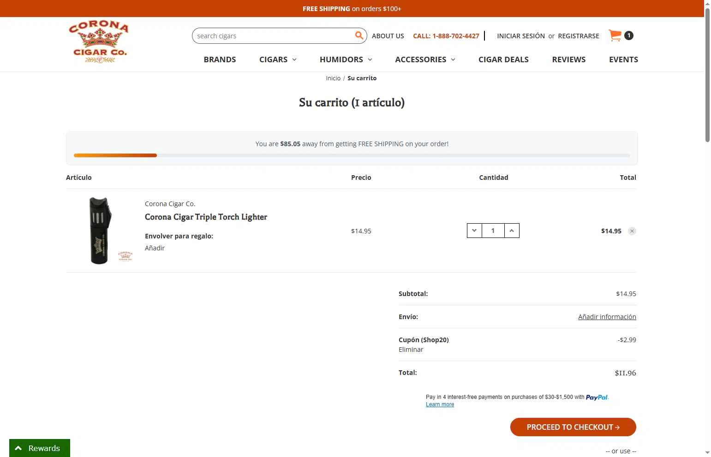Call the 1-888-702-4427 phone link

(x=446, y=36)
